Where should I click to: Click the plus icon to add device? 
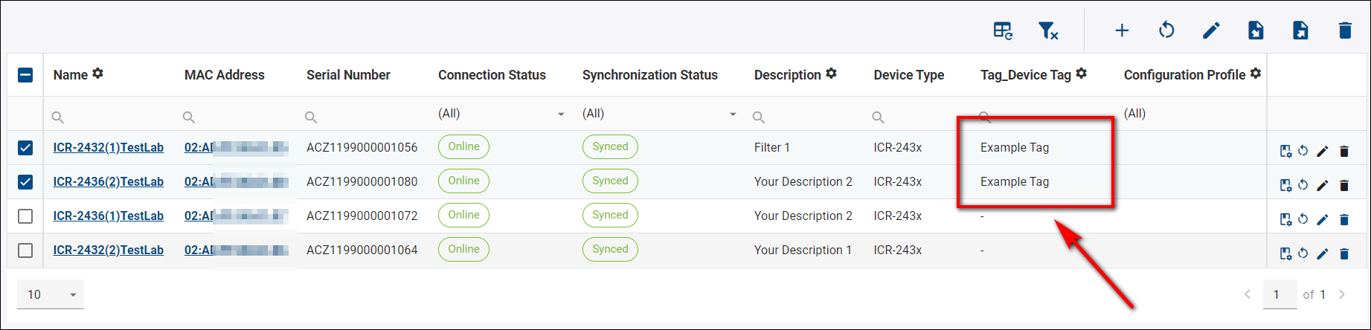pos(1122,30)
